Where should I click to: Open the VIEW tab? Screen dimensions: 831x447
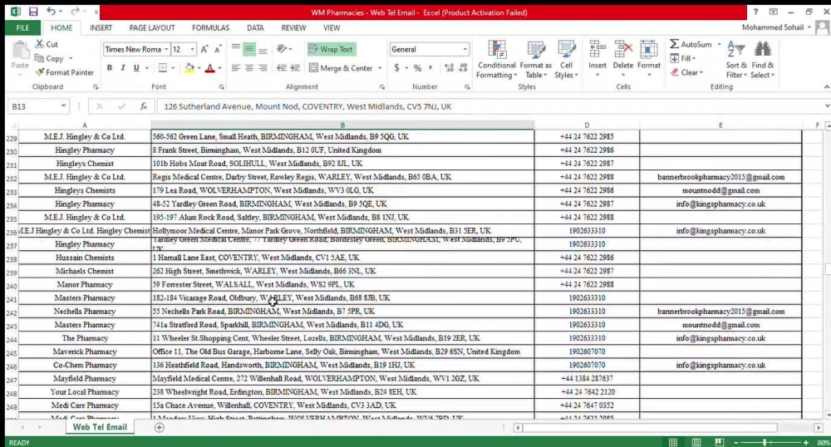pyautogui.click(x=332, y=27)
